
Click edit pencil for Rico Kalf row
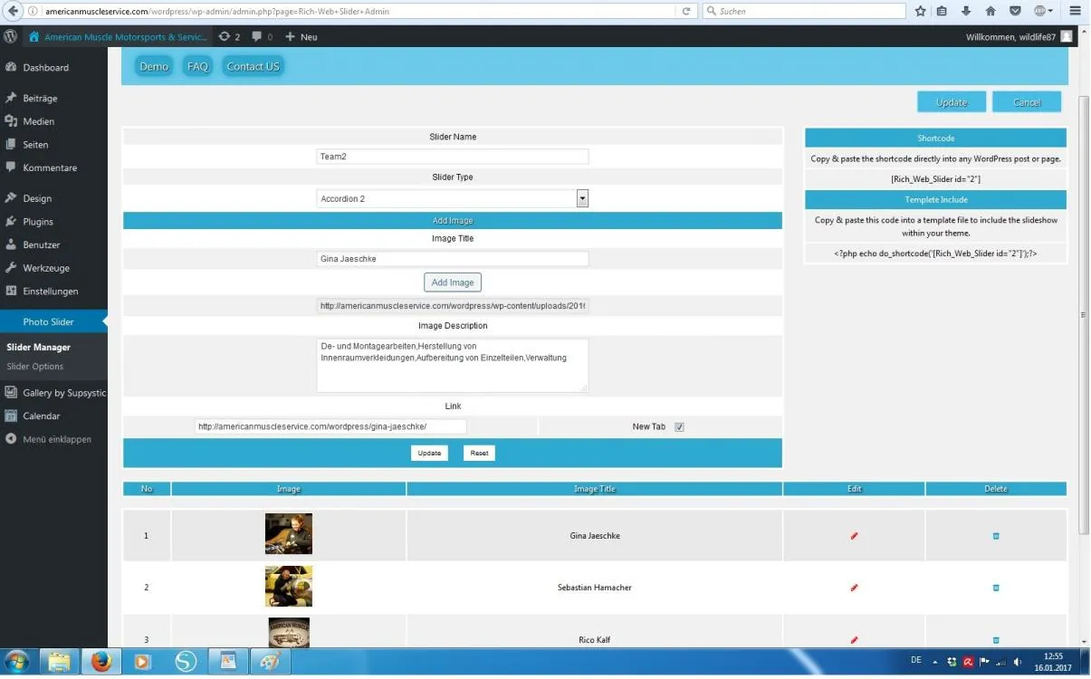tap(854, 640)
